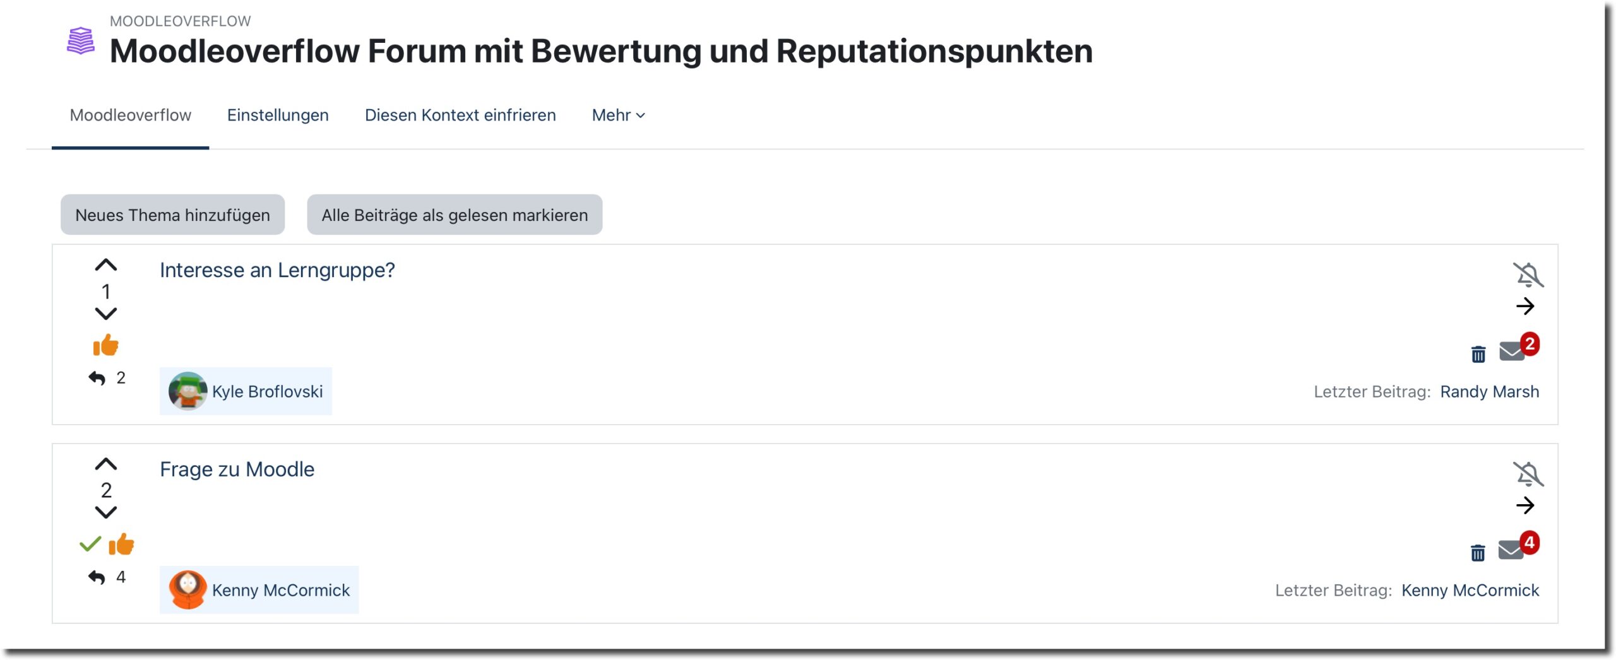
Task: Open the Einstellungen tab
Action: coord(278,115)
